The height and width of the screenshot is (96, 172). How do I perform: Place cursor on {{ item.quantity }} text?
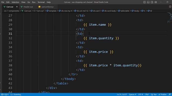(x=101, y=38)
